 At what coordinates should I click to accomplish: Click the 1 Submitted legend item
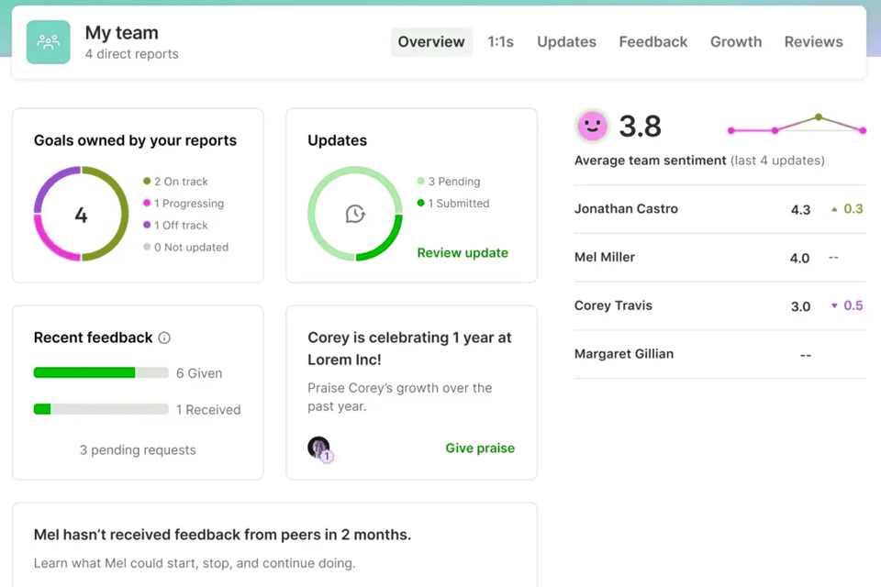(x=452, y=204)
